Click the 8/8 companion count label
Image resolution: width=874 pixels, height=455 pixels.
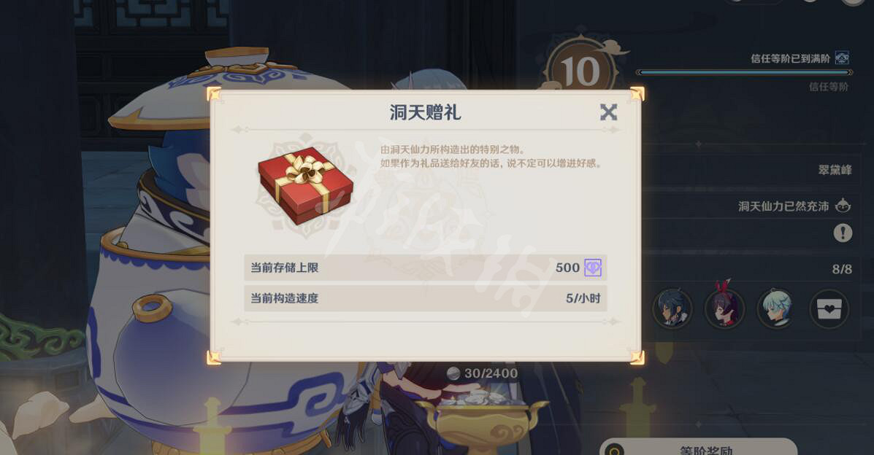842,270
